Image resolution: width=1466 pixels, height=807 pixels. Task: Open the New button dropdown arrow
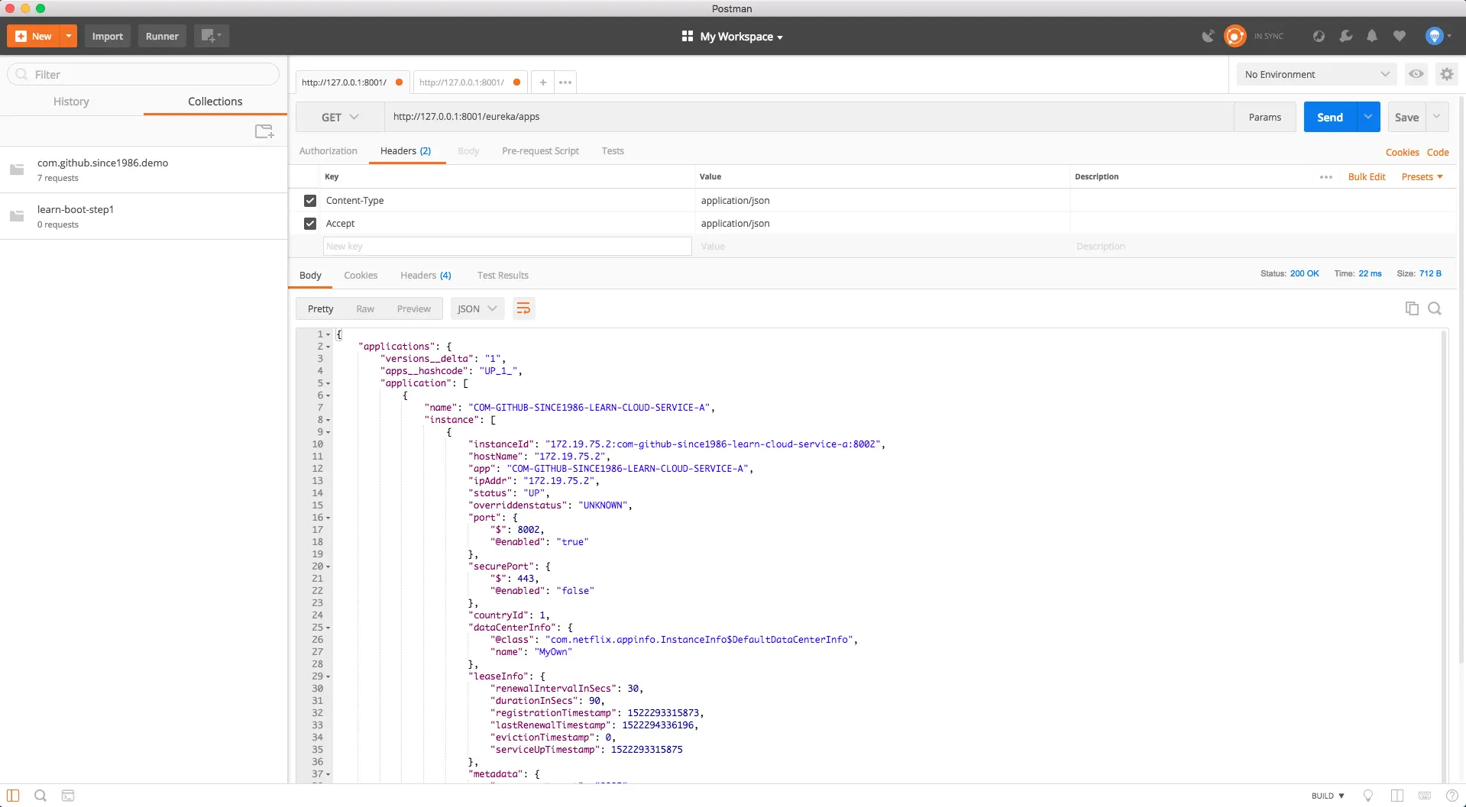69,36
